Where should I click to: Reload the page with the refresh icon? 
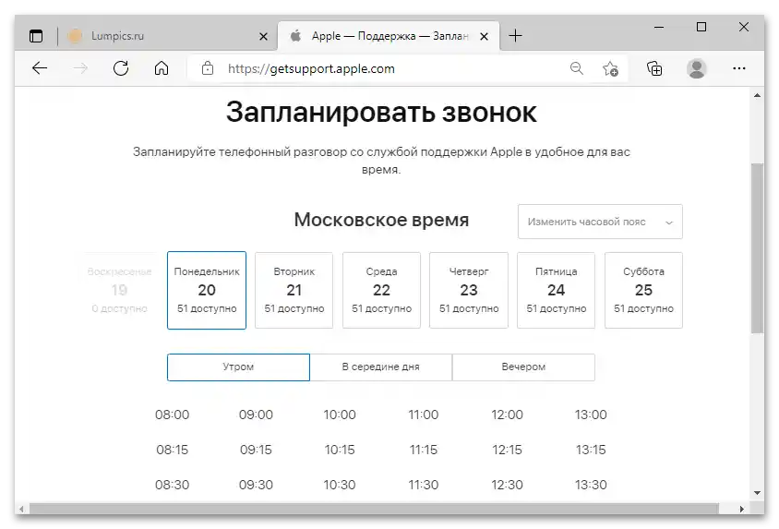tap(121, 68)
